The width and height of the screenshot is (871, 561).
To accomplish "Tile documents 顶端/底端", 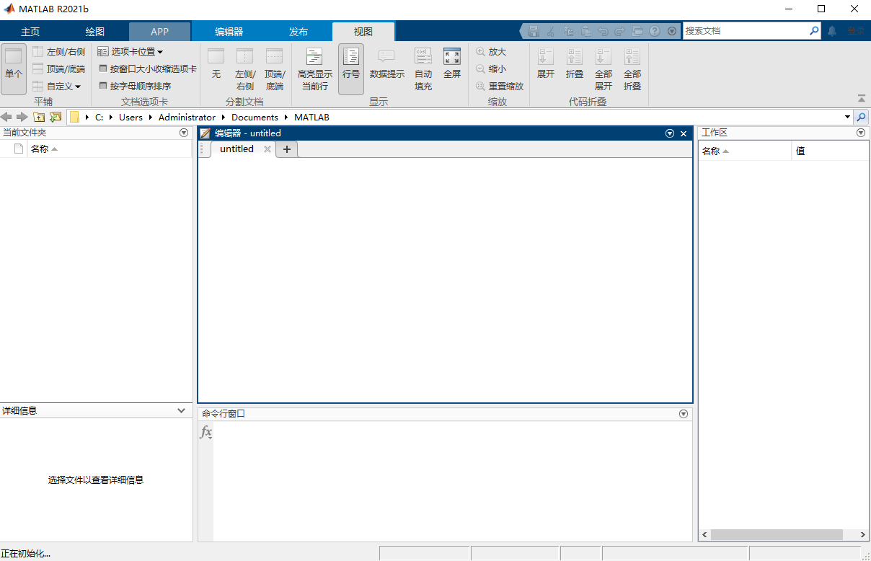I will [x=58, y=69].
